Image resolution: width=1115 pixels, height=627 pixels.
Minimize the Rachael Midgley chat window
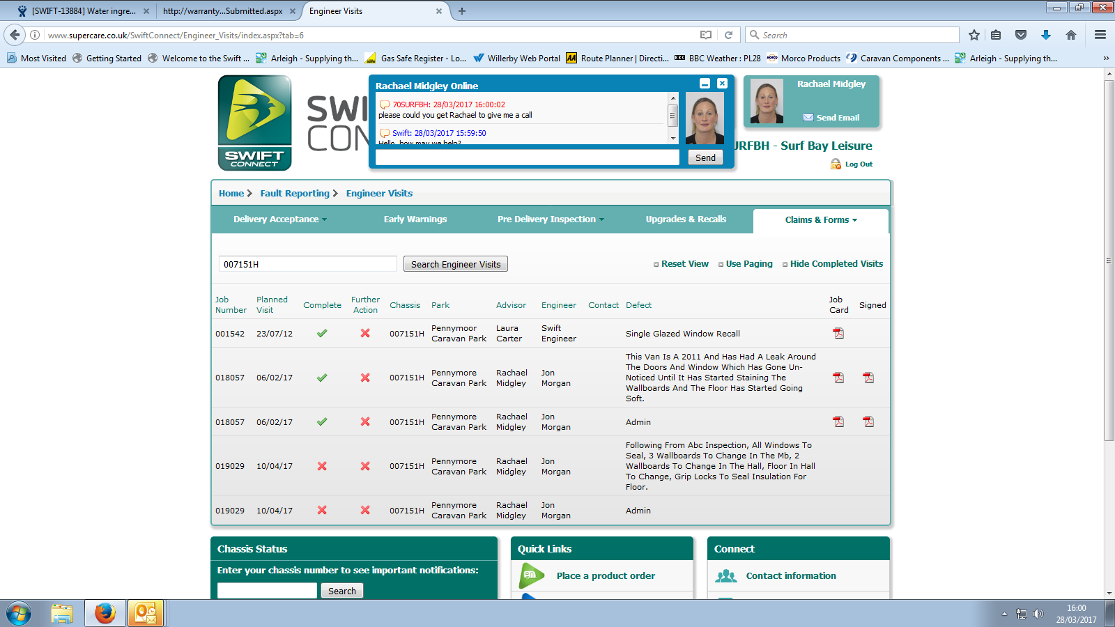(x=705, y=84)
